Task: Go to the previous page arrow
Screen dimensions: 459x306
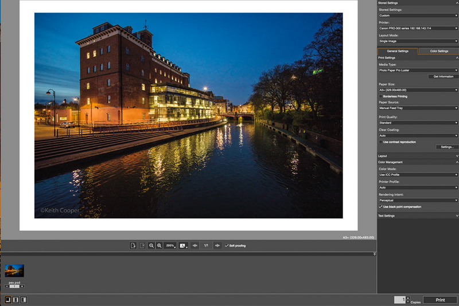Action: point(195,245)
